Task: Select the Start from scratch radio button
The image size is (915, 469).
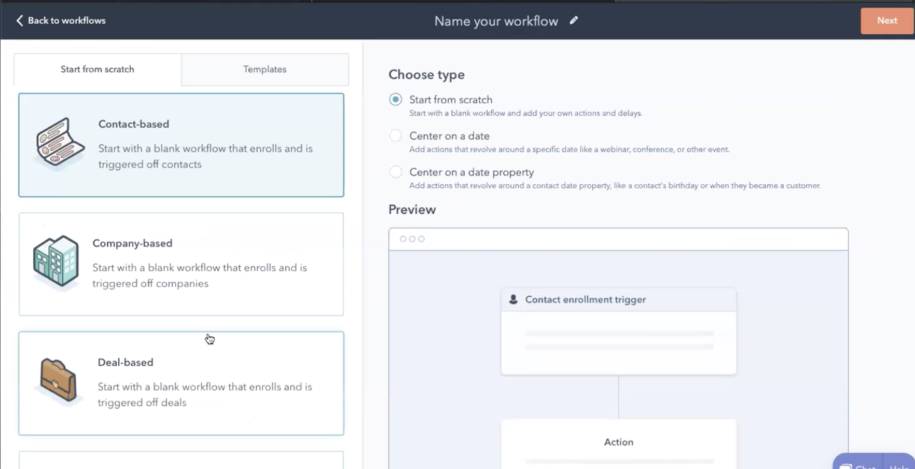Action: (396, 100)
